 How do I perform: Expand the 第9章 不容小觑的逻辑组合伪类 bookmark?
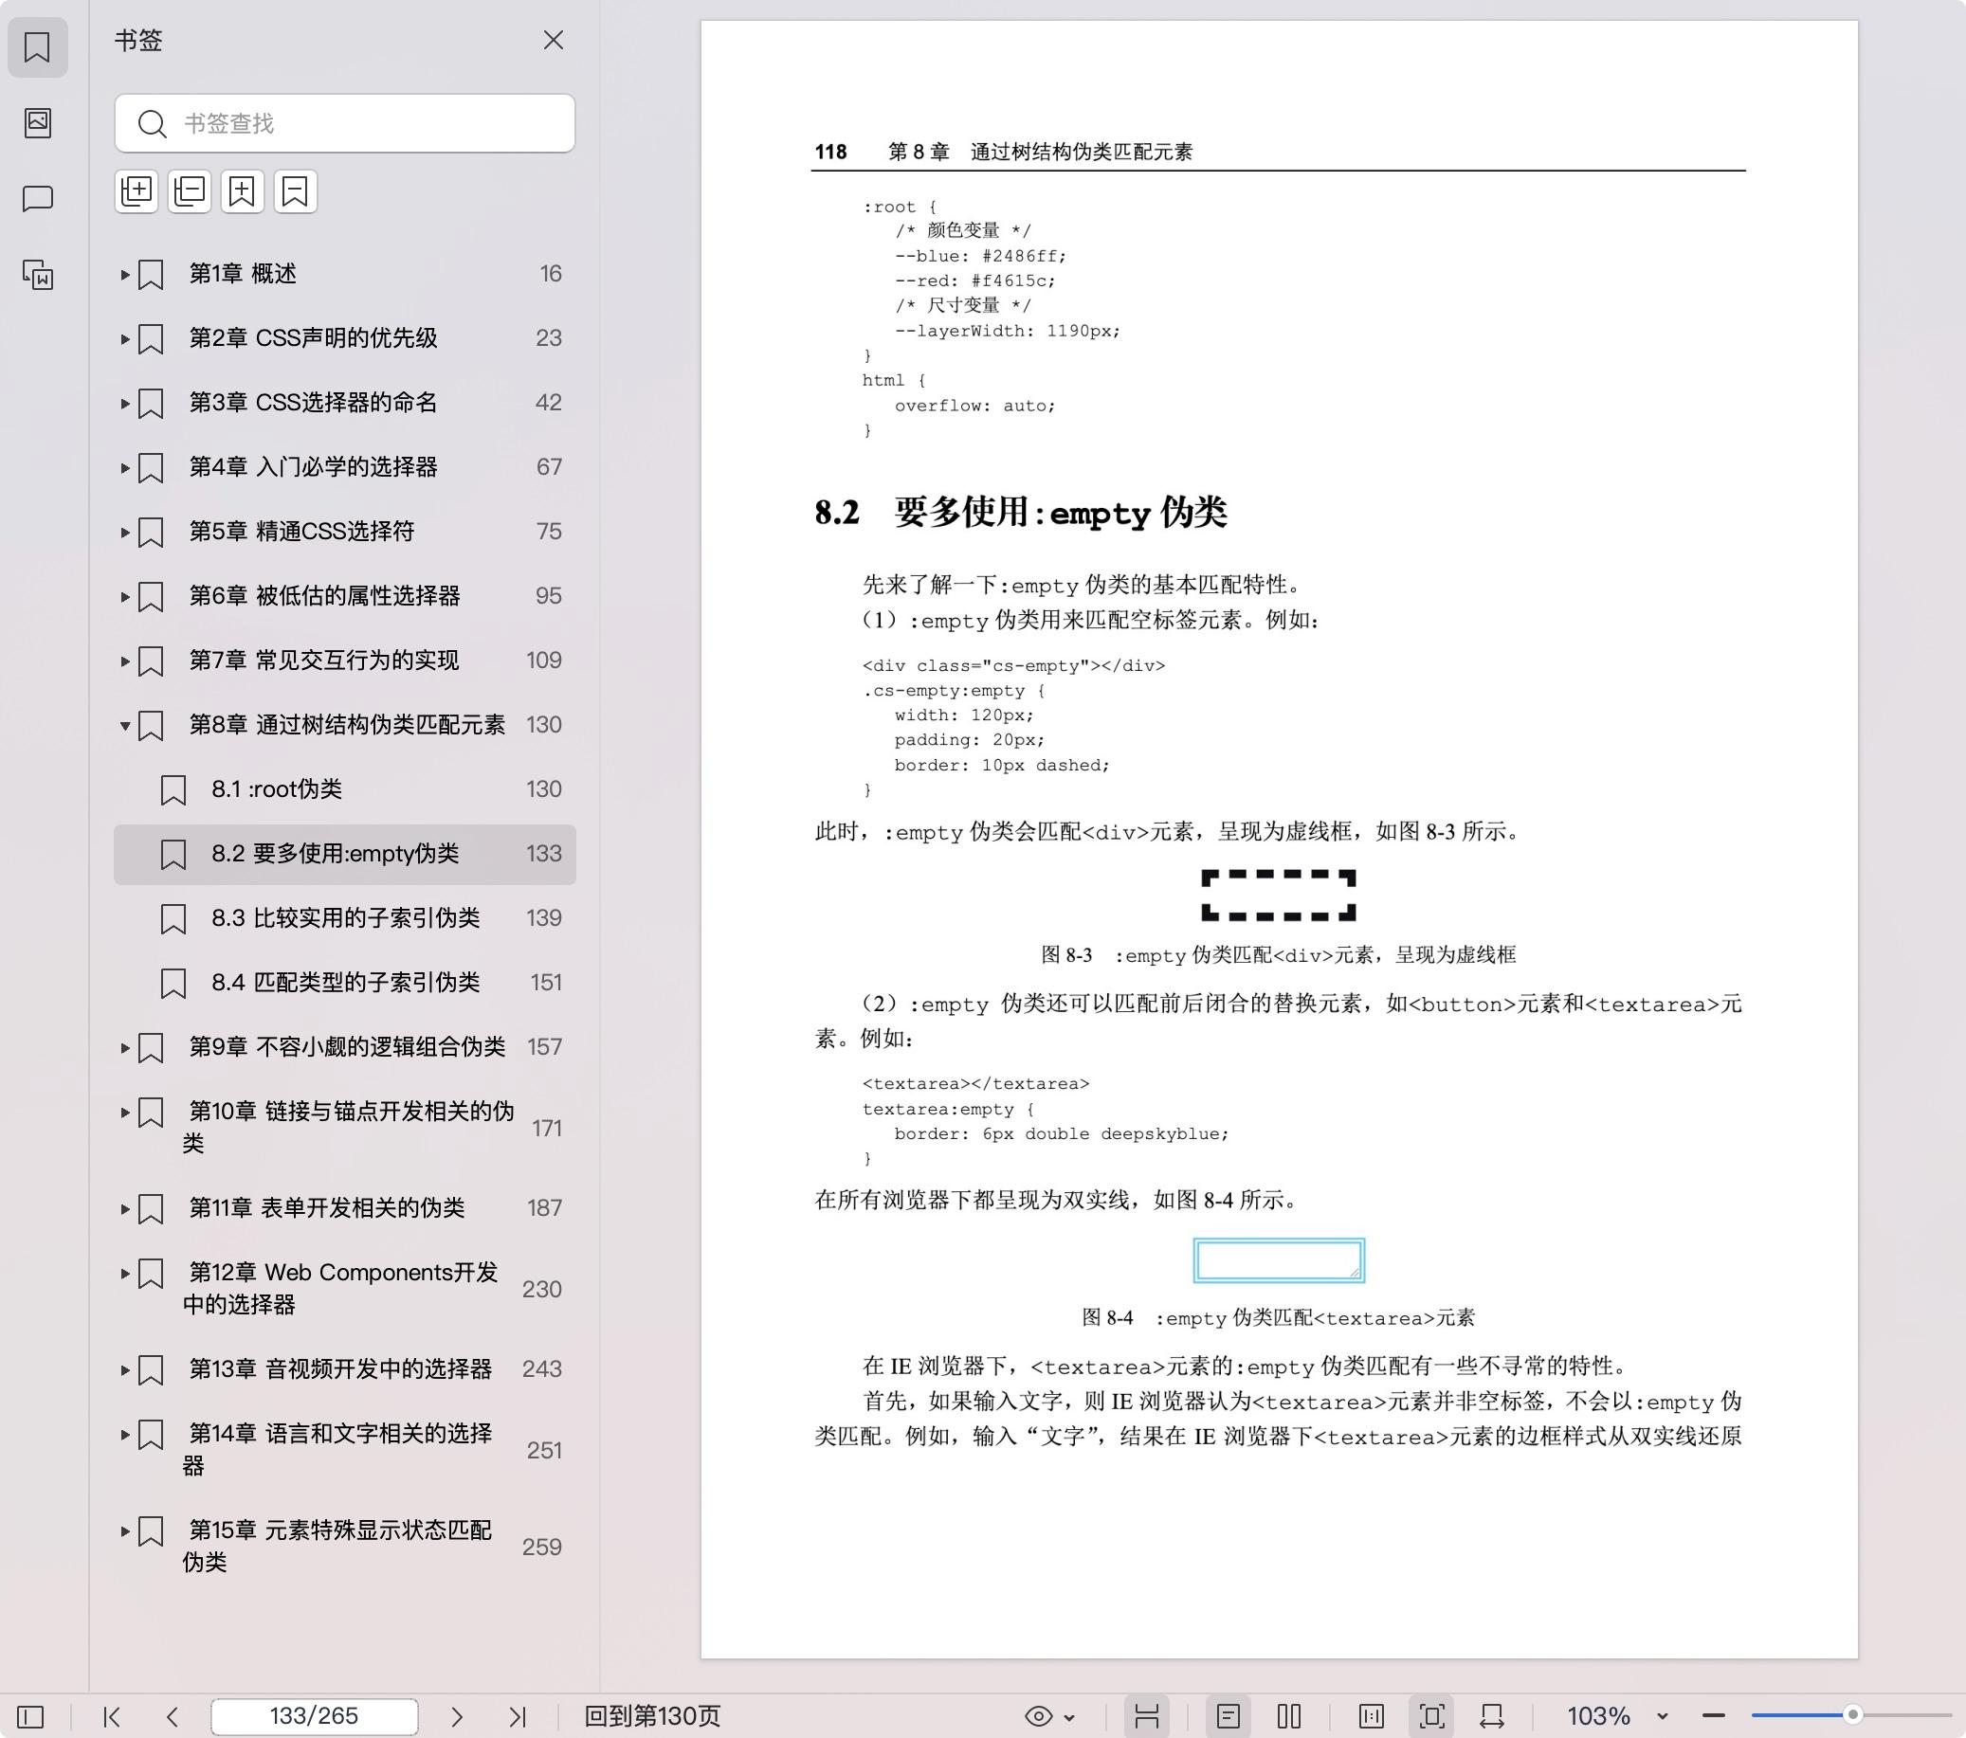click(125, 1047)
